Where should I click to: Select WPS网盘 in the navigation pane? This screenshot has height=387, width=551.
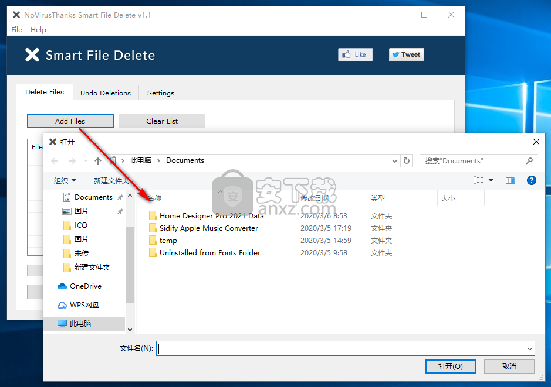[x=84, y=305]
